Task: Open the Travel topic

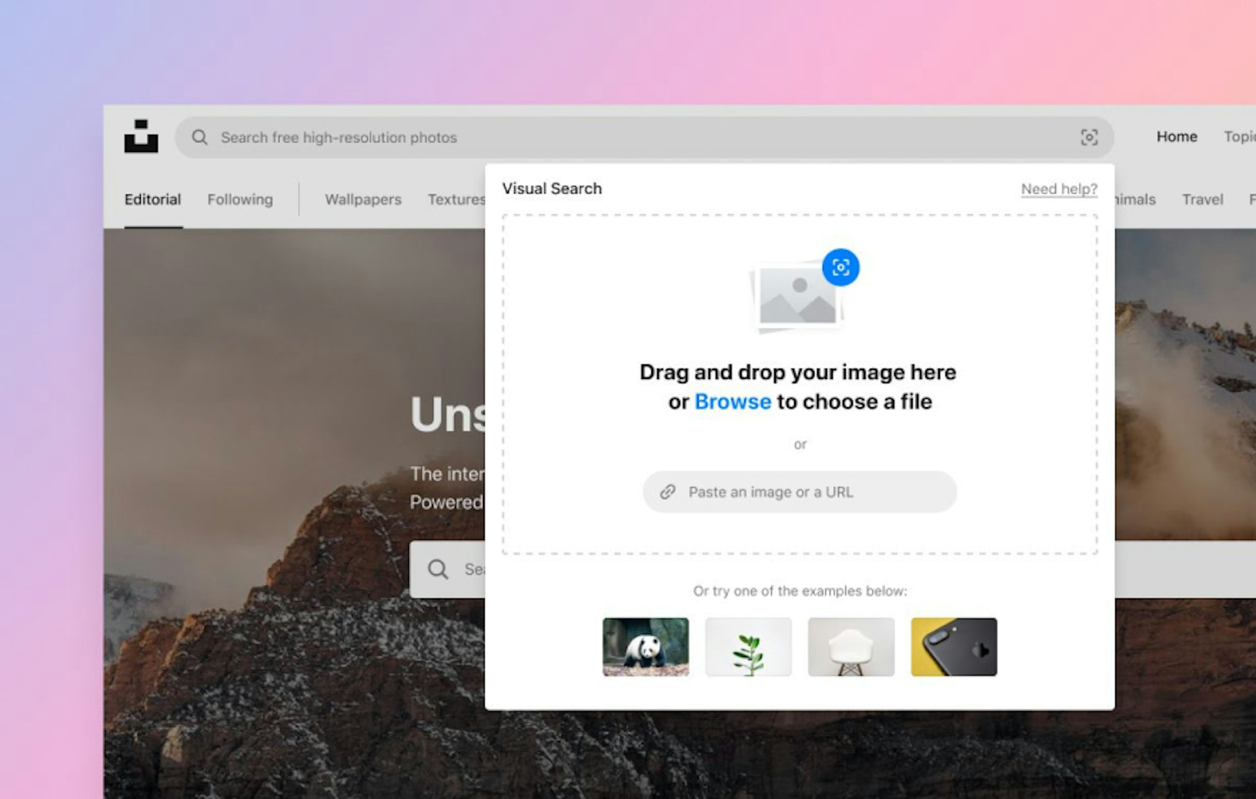Action: click(x=1202, y=199)
